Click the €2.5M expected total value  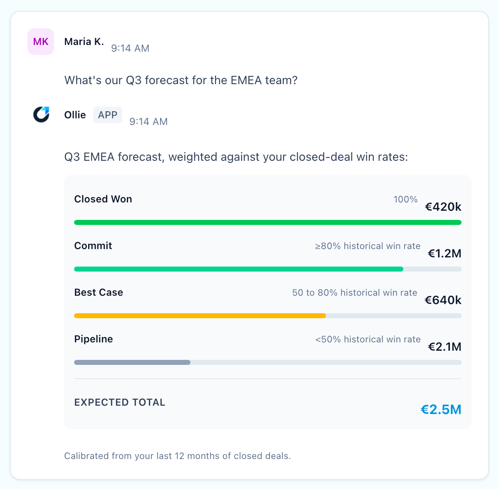(441, 410)
